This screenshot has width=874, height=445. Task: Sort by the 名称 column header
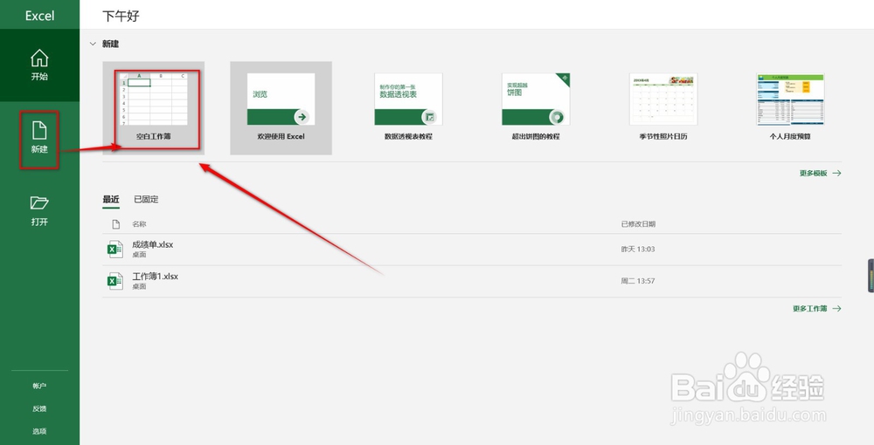tap(139, 224)
